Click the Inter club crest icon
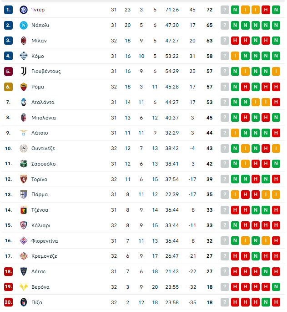 24,10
